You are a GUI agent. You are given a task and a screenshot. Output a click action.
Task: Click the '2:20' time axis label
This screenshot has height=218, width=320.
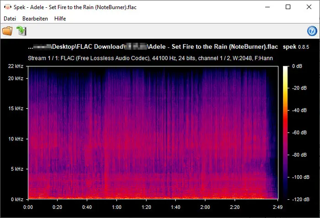click(235, 207)
